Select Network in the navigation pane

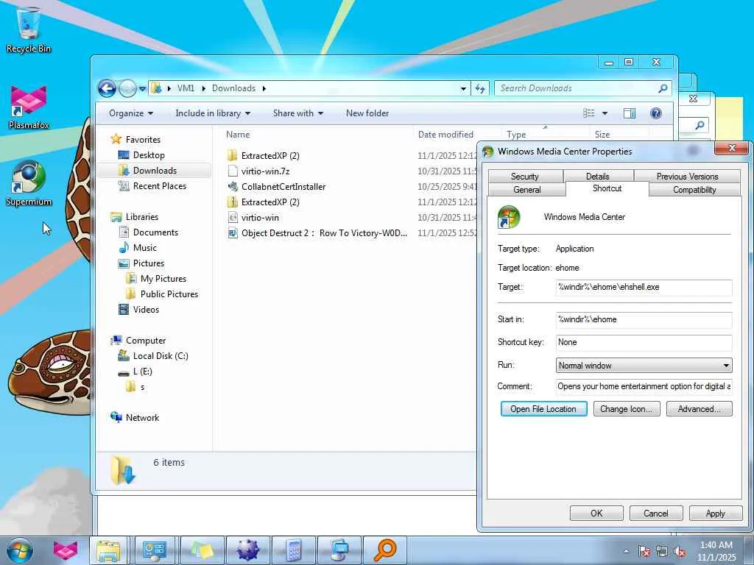coord(142,418)
